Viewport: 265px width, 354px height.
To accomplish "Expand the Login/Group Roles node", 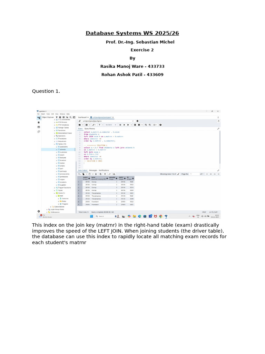I will [x=47, y=209].
